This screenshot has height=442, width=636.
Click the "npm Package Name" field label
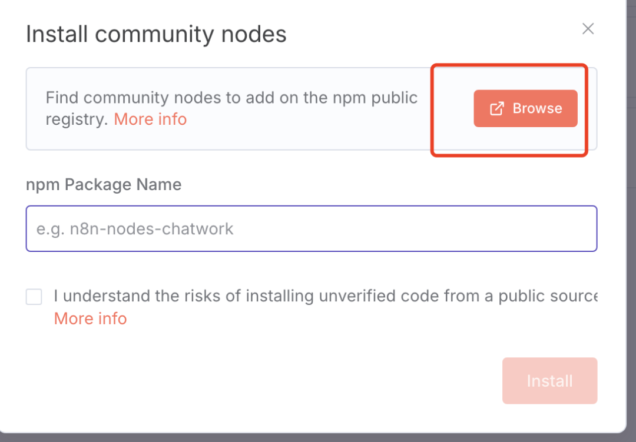point(104,185)
